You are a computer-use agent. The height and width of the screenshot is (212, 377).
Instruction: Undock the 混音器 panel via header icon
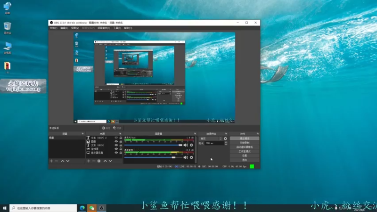[x=195, y=134]
